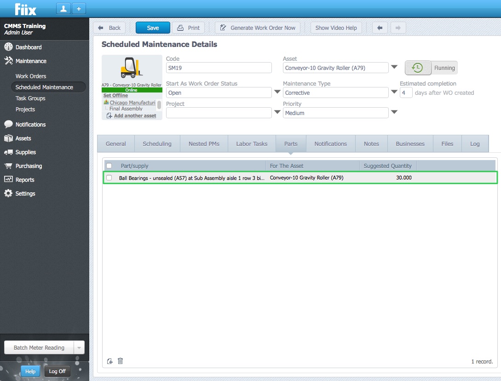The image size is (501, 381).
Task: Click the Ball Bearings part name cell
Action: pyautogui.click(x=192, y=178)
